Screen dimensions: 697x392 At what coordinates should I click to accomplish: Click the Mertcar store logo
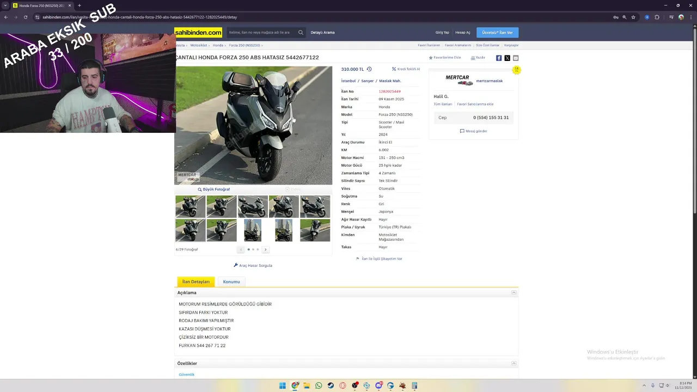(459, 81)
